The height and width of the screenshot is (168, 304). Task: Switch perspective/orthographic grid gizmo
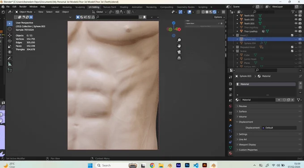(179, 58)
